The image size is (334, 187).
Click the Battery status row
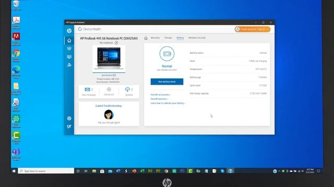coord(228,53)
